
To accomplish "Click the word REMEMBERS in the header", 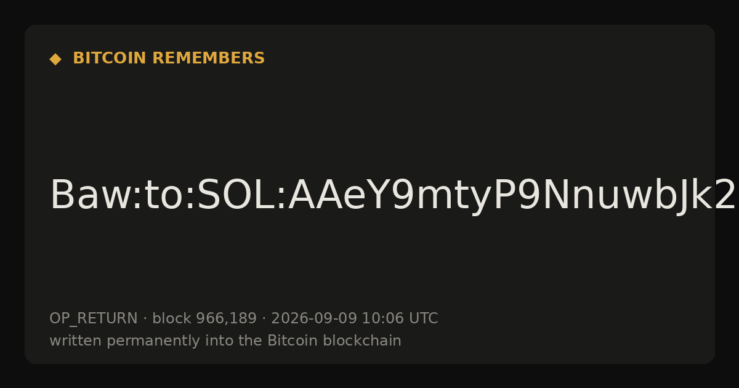I will point(208,59).
